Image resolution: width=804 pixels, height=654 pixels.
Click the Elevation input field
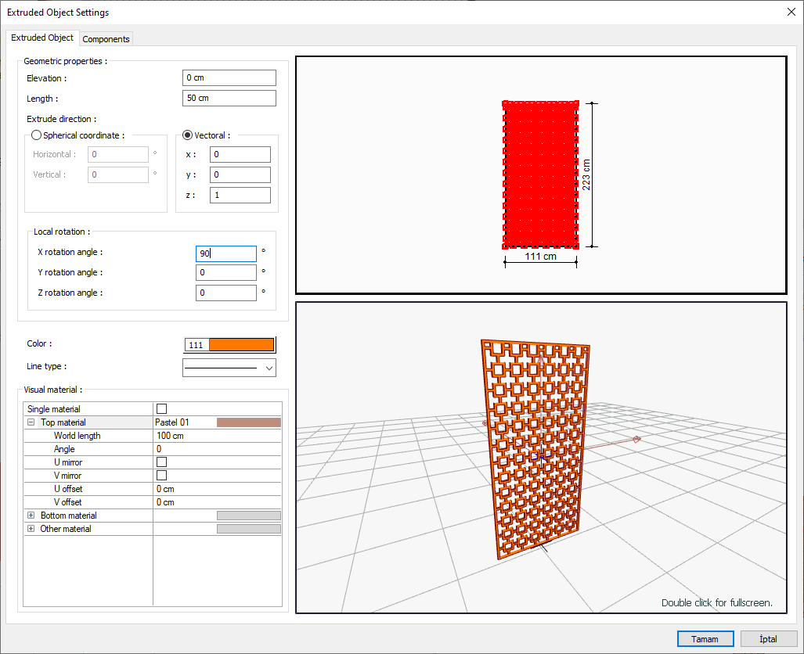pos(229,78)
